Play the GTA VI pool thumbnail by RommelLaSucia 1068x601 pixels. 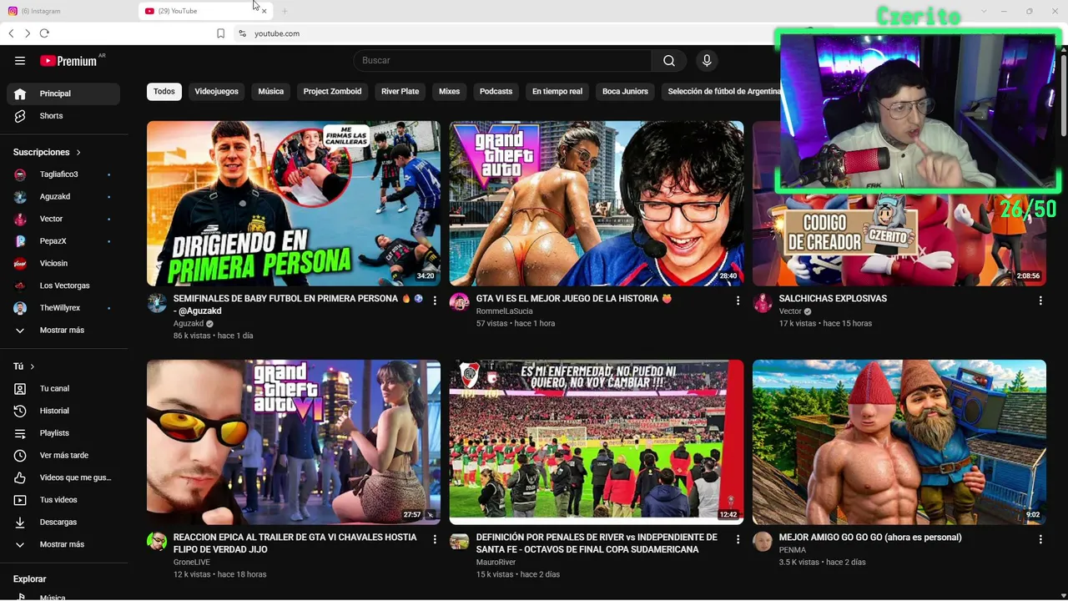597,204
